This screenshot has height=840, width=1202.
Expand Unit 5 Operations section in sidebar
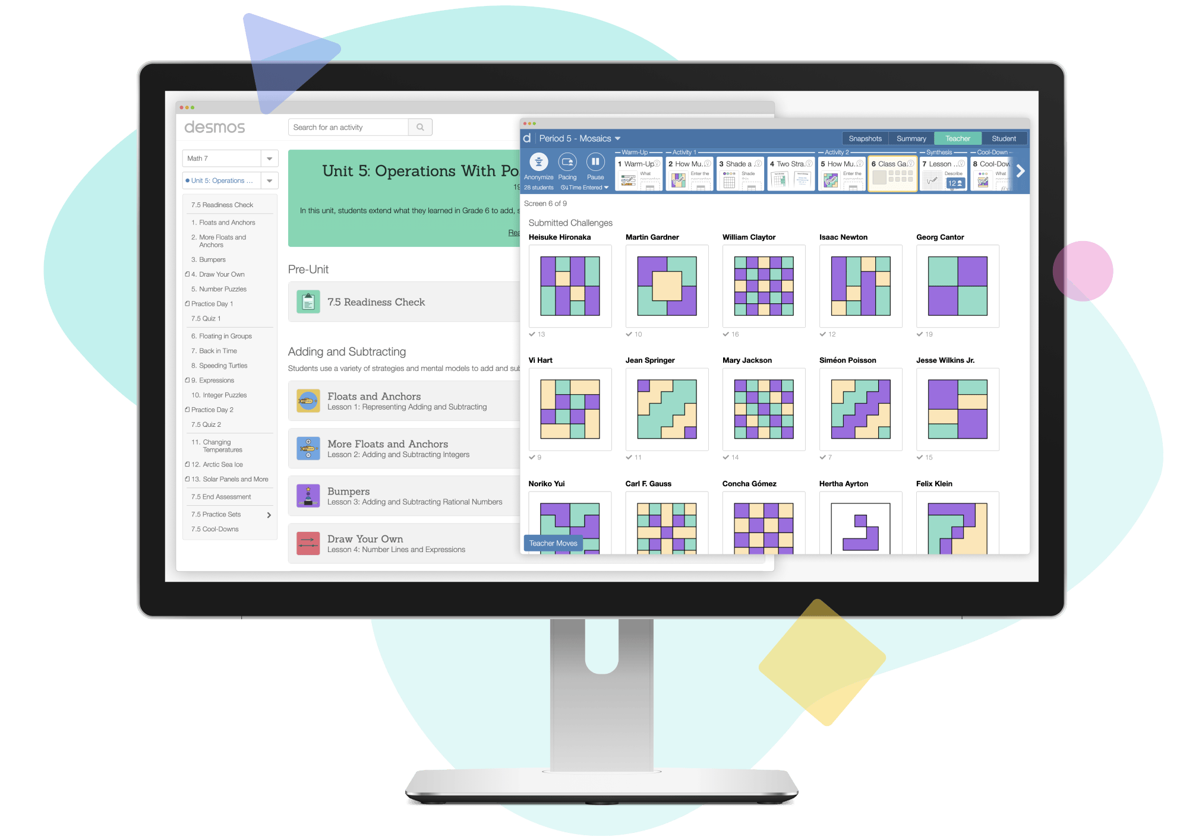(x=269, y=183)
